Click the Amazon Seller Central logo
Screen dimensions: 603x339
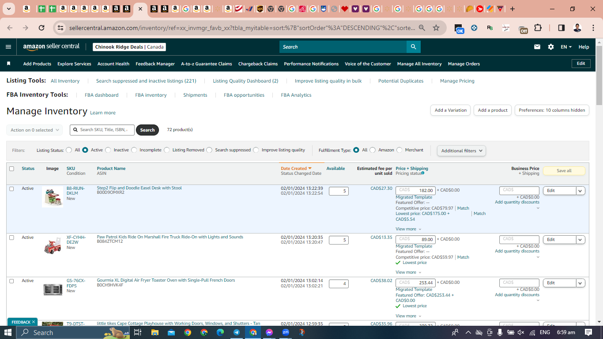coord(51,47)
